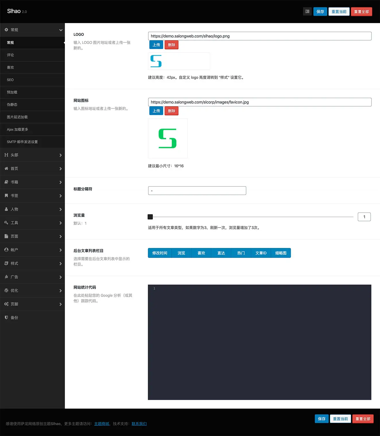This screenshot has width=380, height=436.
Task: Click the person icon for 人物
Action: pos(6,209)
